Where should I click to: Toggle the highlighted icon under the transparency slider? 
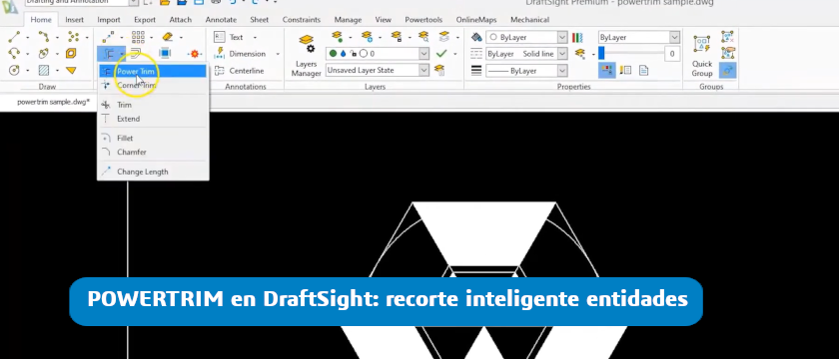[x=607, y=70]
